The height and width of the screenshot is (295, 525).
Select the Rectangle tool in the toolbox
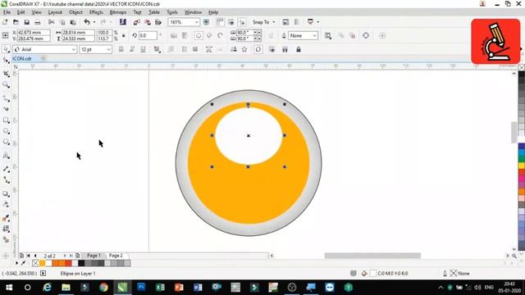tap(6, 120)
